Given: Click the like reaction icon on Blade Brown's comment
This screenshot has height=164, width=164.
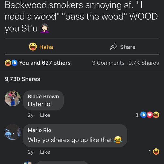Looking at the screenshot, I should (143, 115).
